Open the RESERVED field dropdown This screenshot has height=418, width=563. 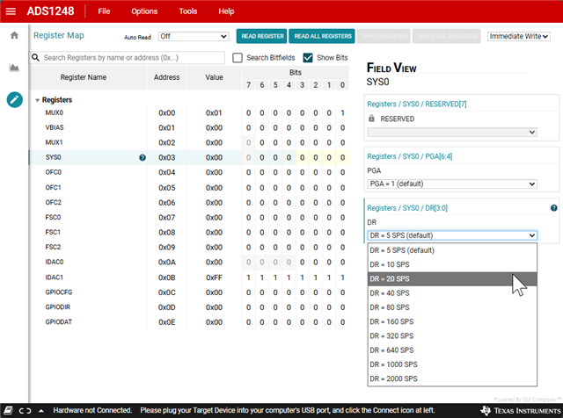(x=452, y=133)
